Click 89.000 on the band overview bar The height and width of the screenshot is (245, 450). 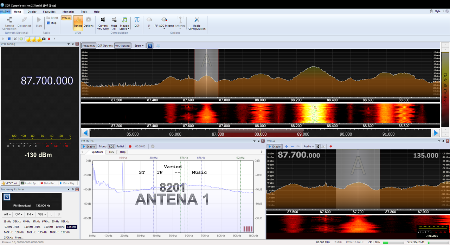[x=303, y=134]
